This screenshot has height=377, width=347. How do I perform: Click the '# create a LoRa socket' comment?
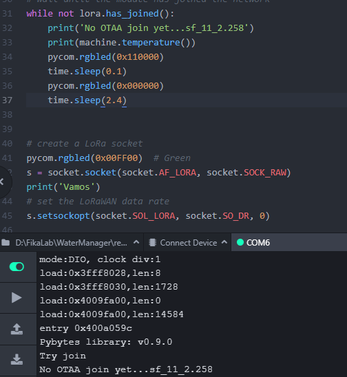tap(85, 144)
